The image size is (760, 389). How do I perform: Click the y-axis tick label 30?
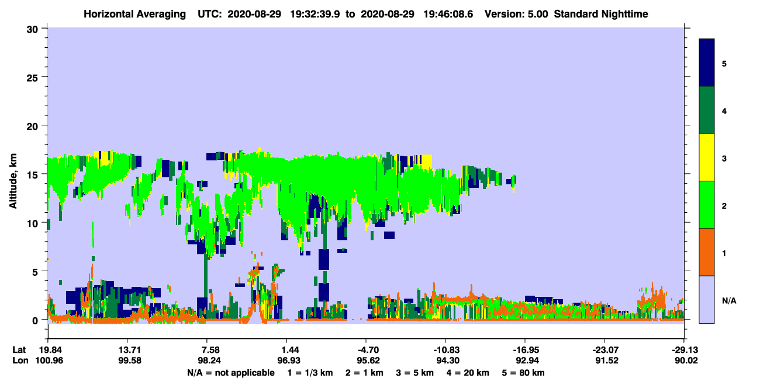tap(34, 29)
